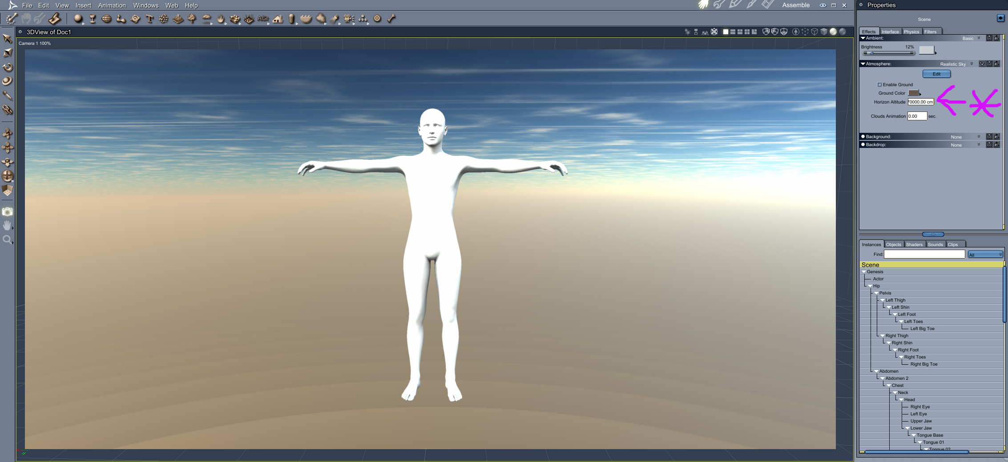Screen dimensions: 1008x462
Task: Click the atmosphere Edit button
Action: 936,74
